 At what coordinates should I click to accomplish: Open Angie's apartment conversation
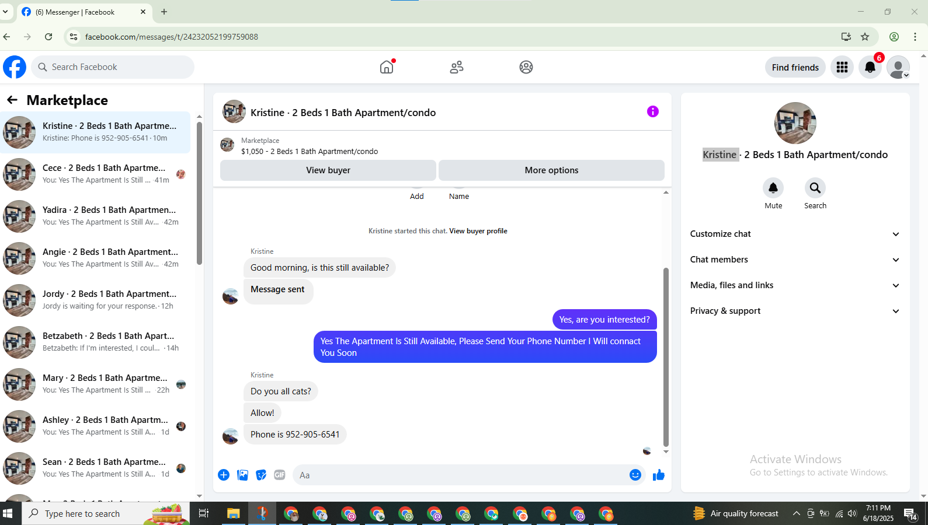click(95, 258)
